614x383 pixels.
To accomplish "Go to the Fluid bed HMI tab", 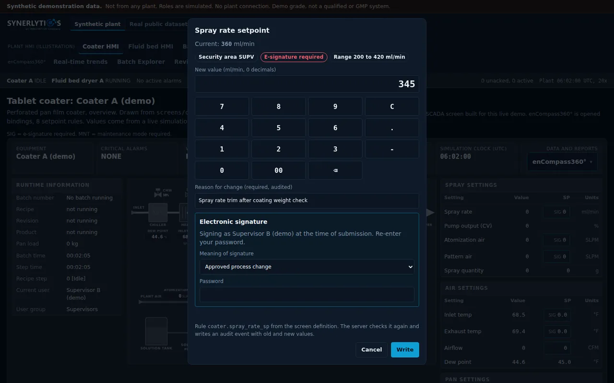I will coord(151,46).
